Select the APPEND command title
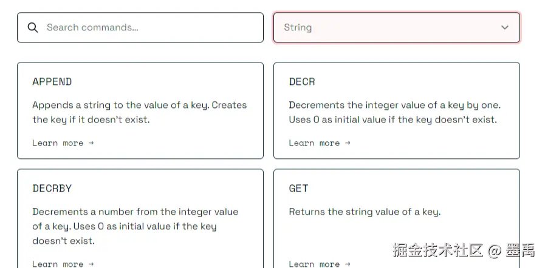The height and width of the screenshot is (268, 545). coord(52,82)
